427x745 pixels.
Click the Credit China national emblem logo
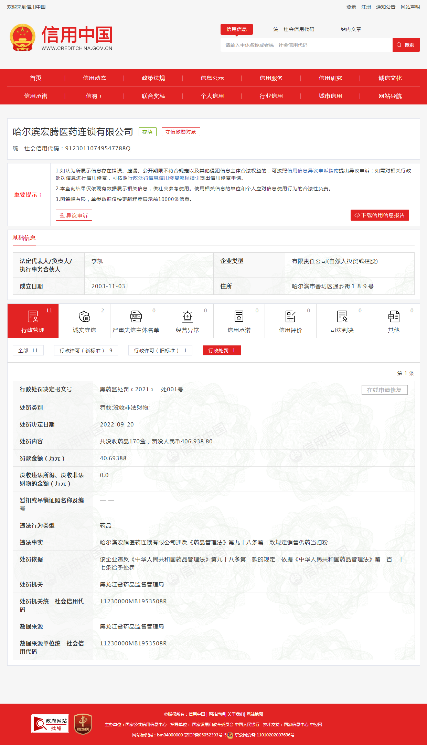pyautogui.click(x=22, y=37)
